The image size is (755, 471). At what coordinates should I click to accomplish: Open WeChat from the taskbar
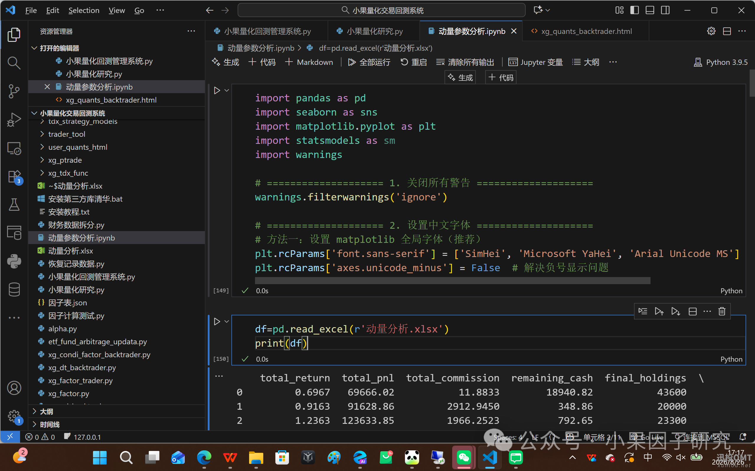point(463,458)
